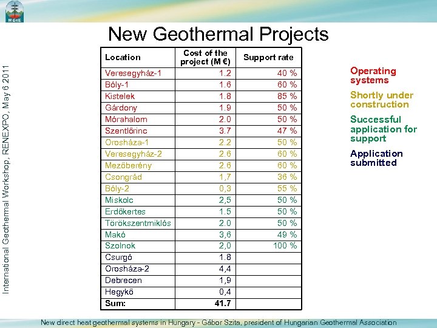This screenshot has height=328, width=437.
Task: Click the footer caption about Gábor Szita
Action: tap(218, 323)
